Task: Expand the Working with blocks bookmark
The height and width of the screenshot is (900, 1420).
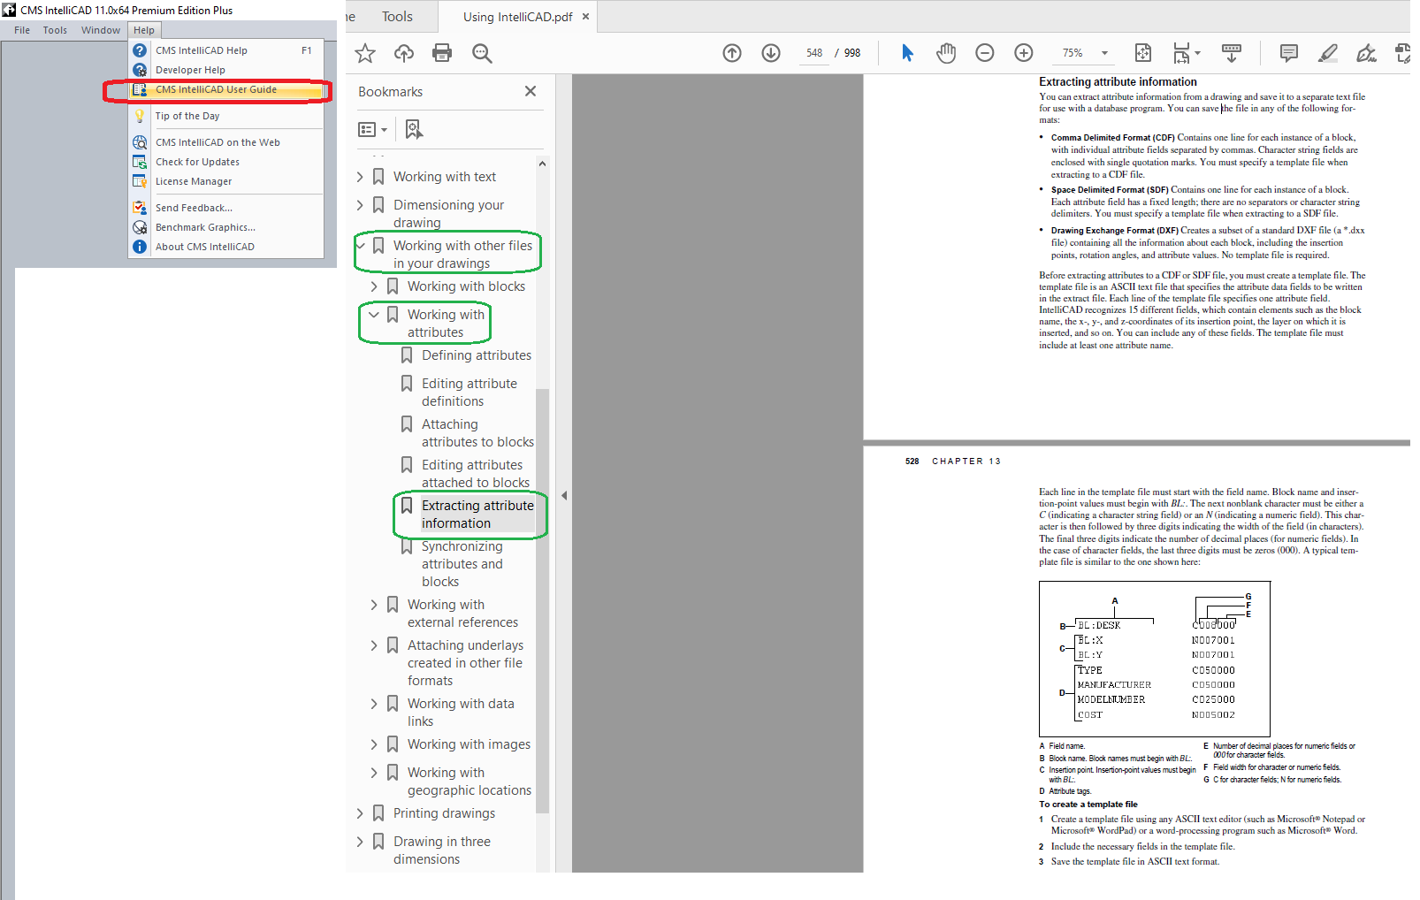Action: 374,286
